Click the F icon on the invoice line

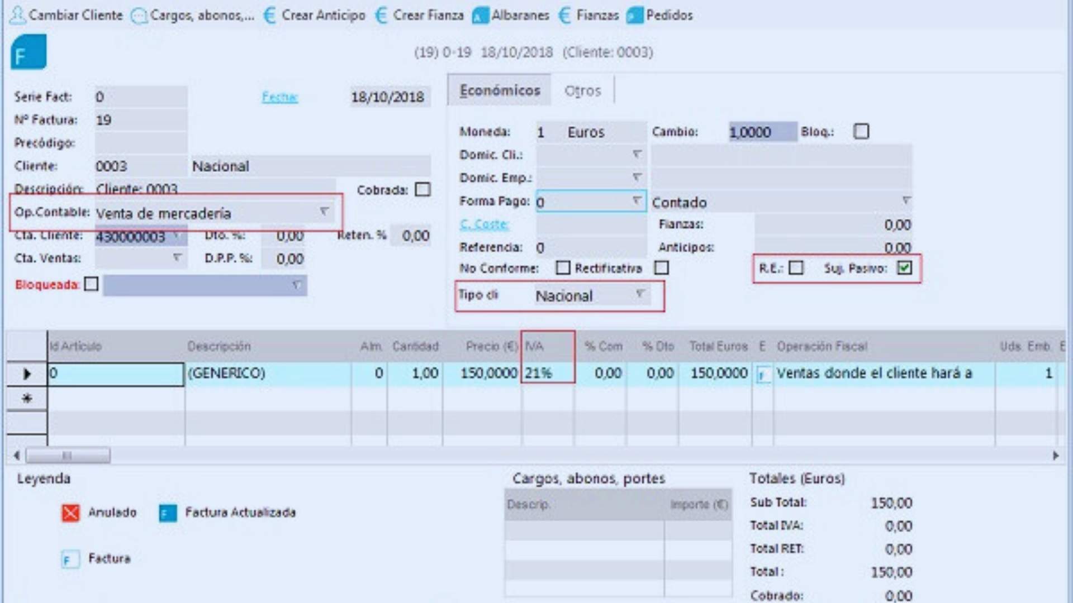[763, 373]
